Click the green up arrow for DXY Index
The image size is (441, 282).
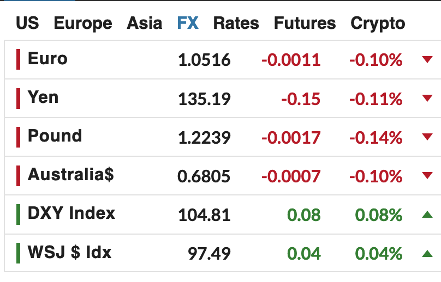pos(427,214)
